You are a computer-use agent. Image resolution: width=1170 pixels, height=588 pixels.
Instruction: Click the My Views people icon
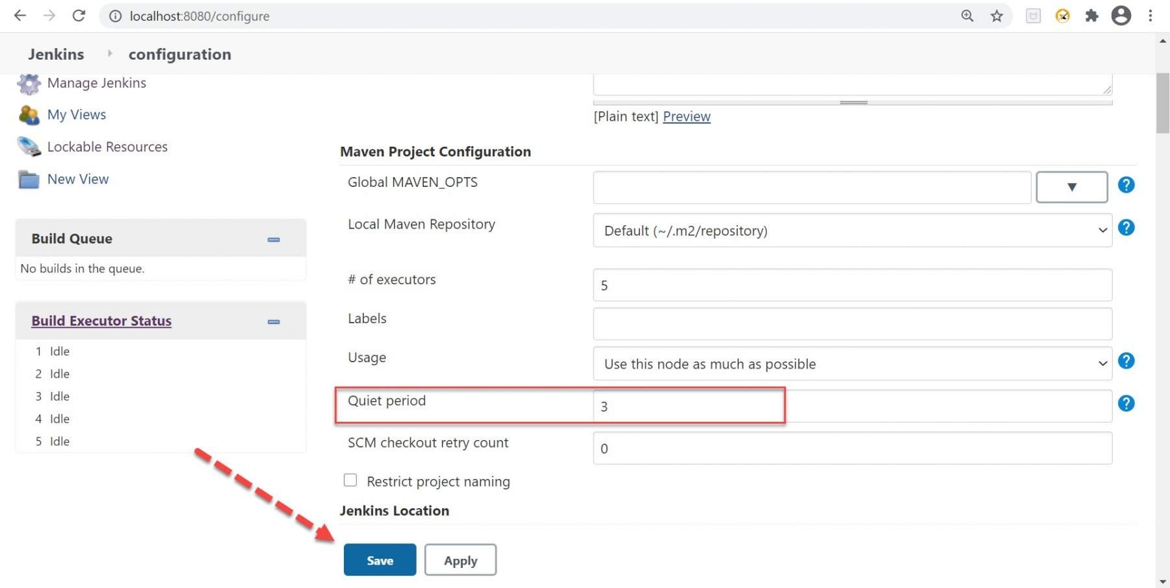[28, 115]
